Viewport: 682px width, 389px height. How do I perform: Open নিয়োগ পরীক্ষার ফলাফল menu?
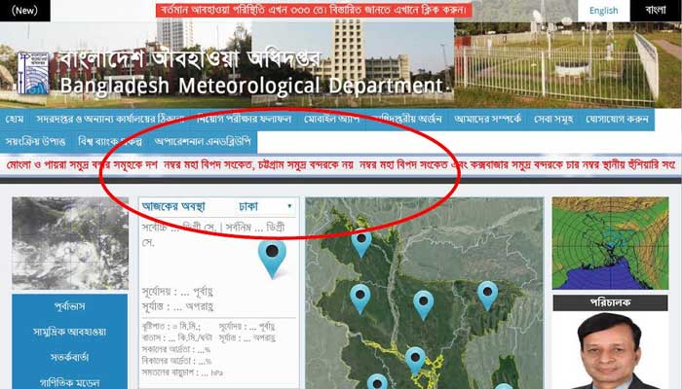pos(244,119)
